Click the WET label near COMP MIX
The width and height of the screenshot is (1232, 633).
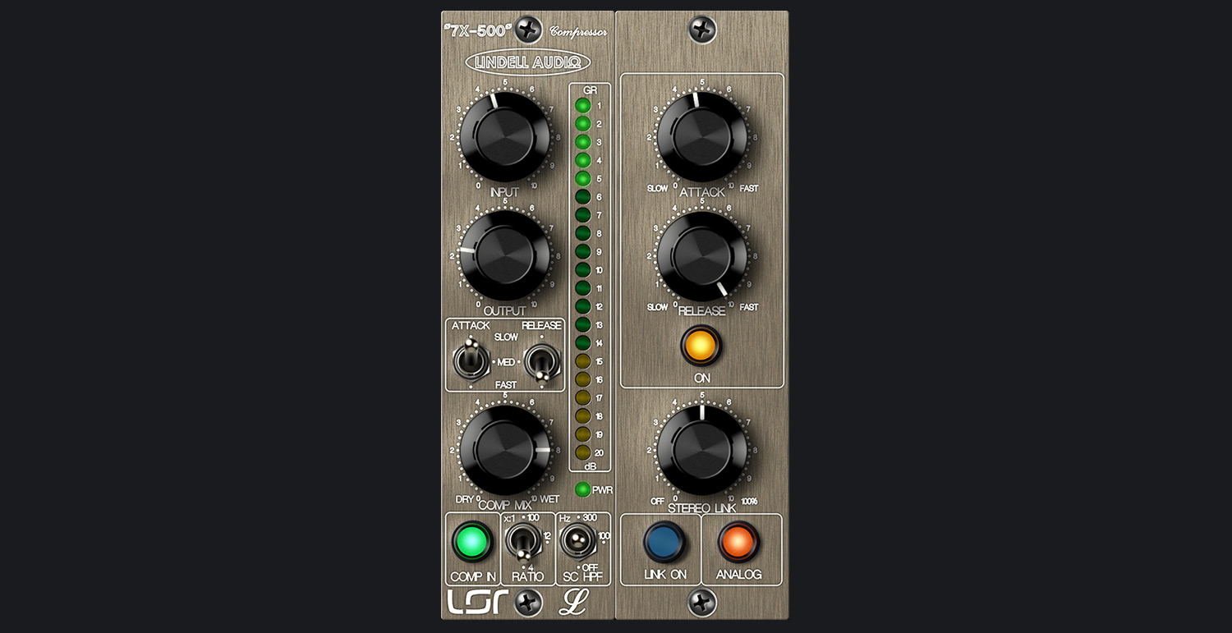click(x=549, y=499)
